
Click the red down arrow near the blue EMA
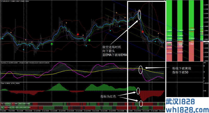pyautogui.click(x=78, y=34)
